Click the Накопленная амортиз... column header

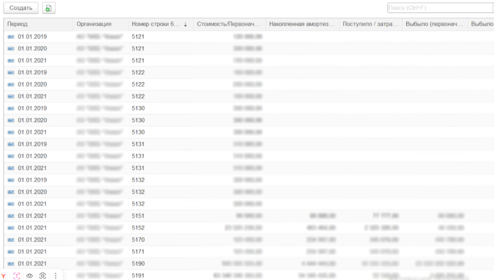(x=301, y=24)
